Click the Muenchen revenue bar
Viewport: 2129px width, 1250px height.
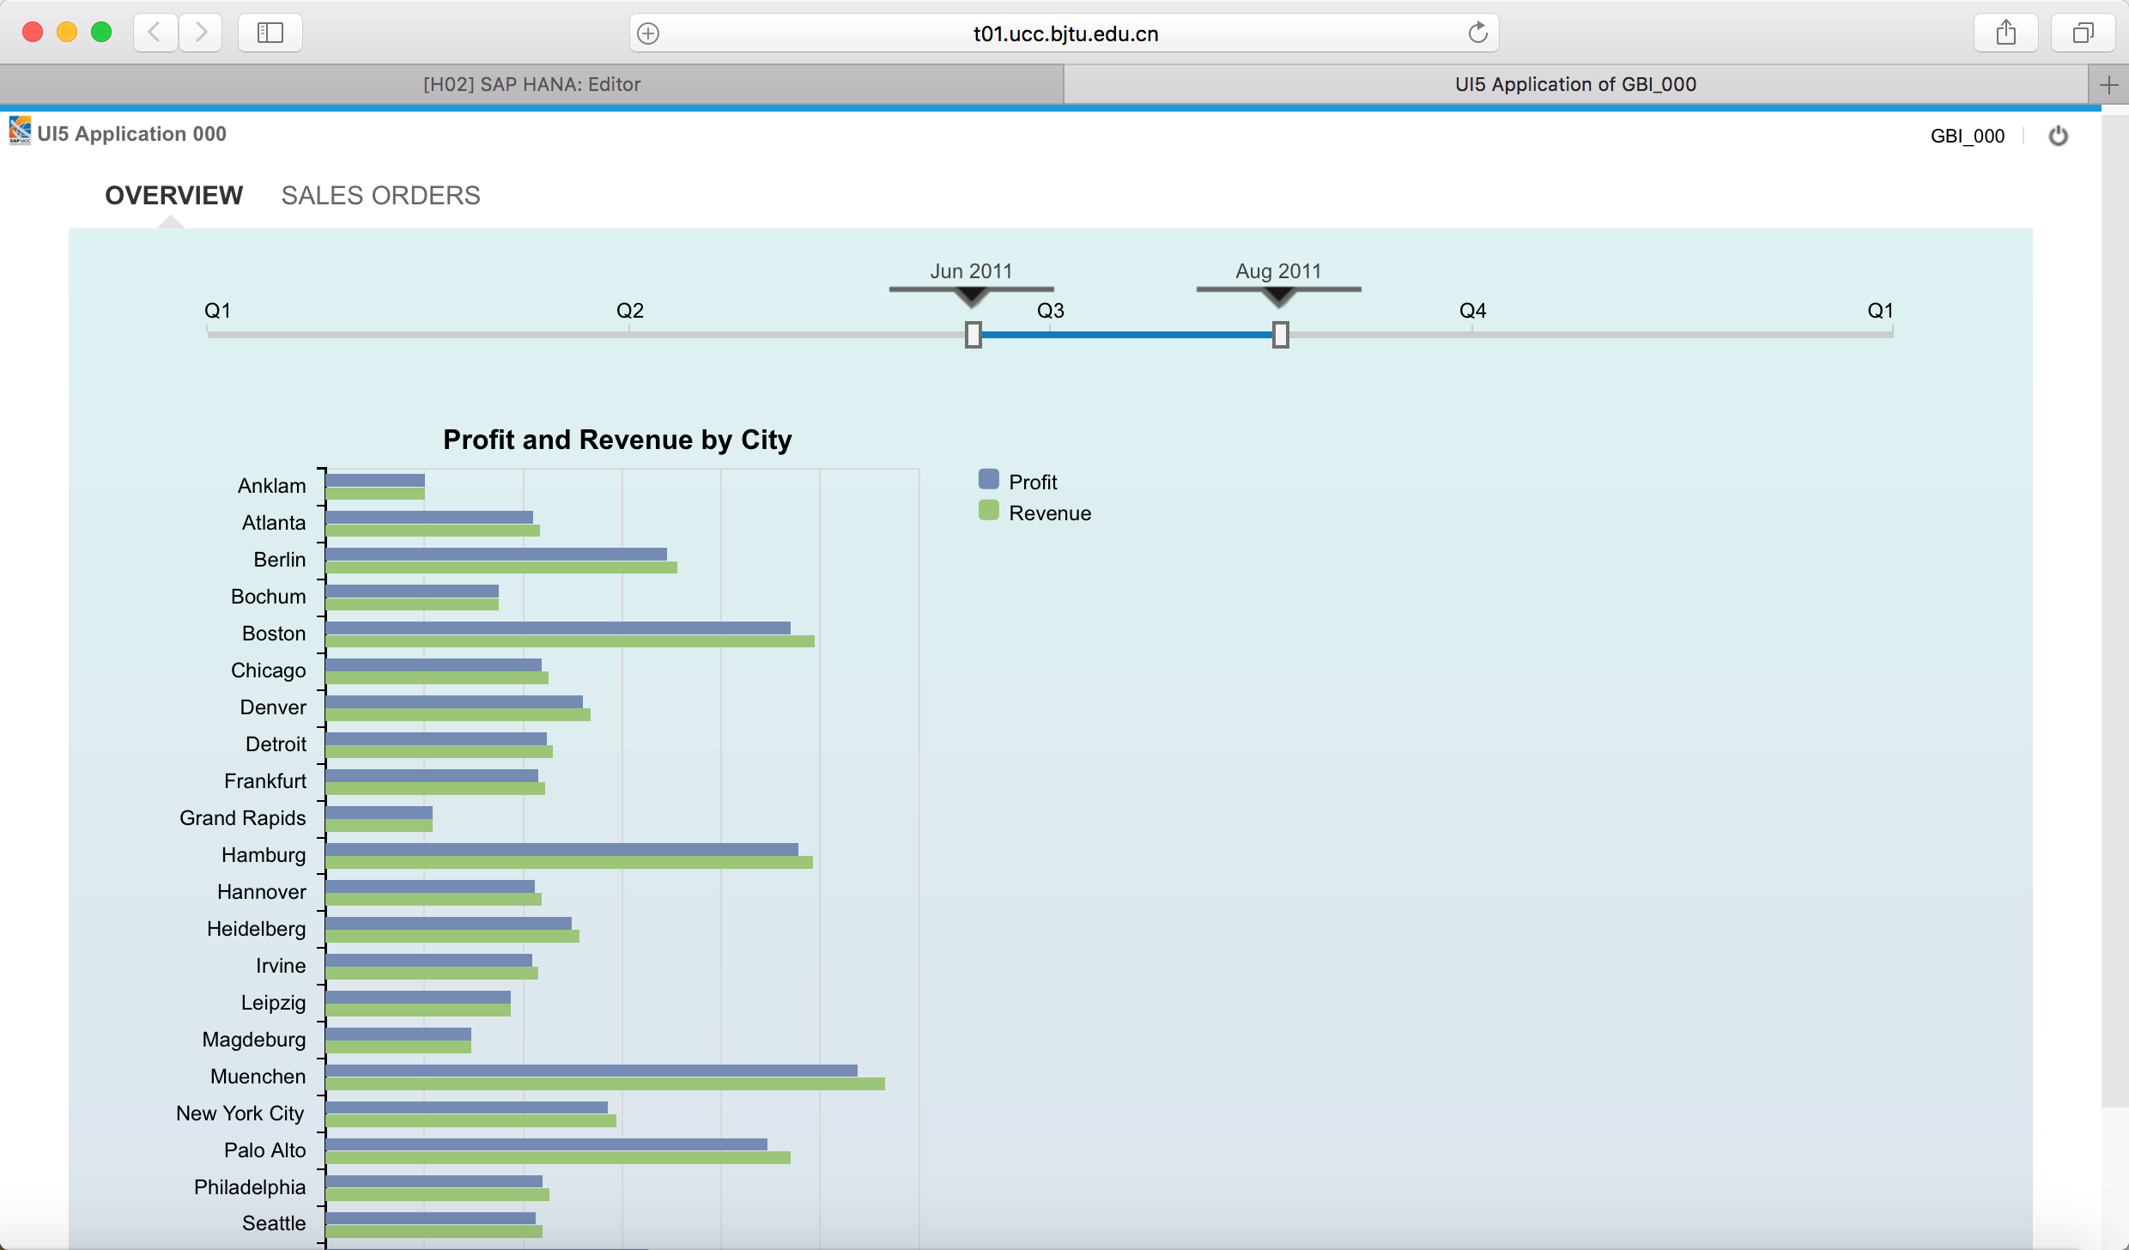click(605, 1084)
